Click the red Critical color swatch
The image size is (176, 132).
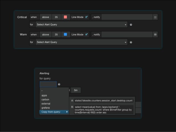[65, 17]
